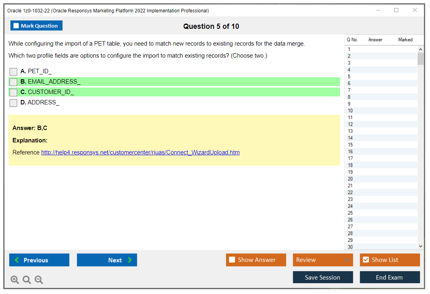
Task: Disable the Show List checkbox
Action: coord(366,260)
